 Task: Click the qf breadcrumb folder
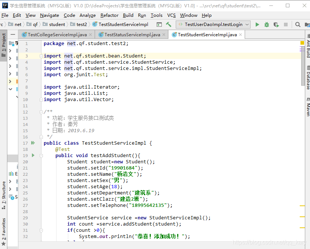click(x=32, y=25)
